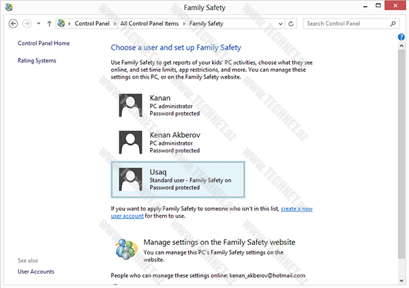The width and height of the screenshot is (409, 288).
Task: Minimize the Family Safety window
Action: 365,6
